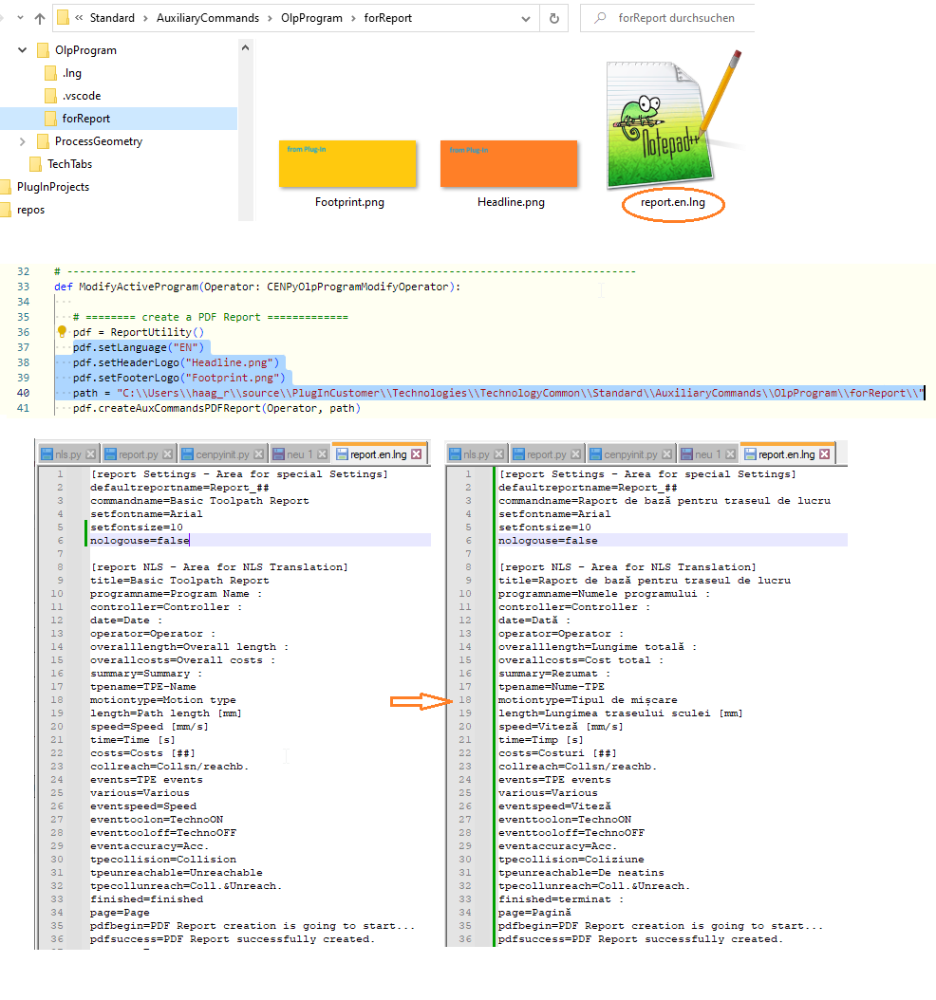Click the up arrow to parent folder
This screenshot has height=1000, width=936.
(40, 18)
